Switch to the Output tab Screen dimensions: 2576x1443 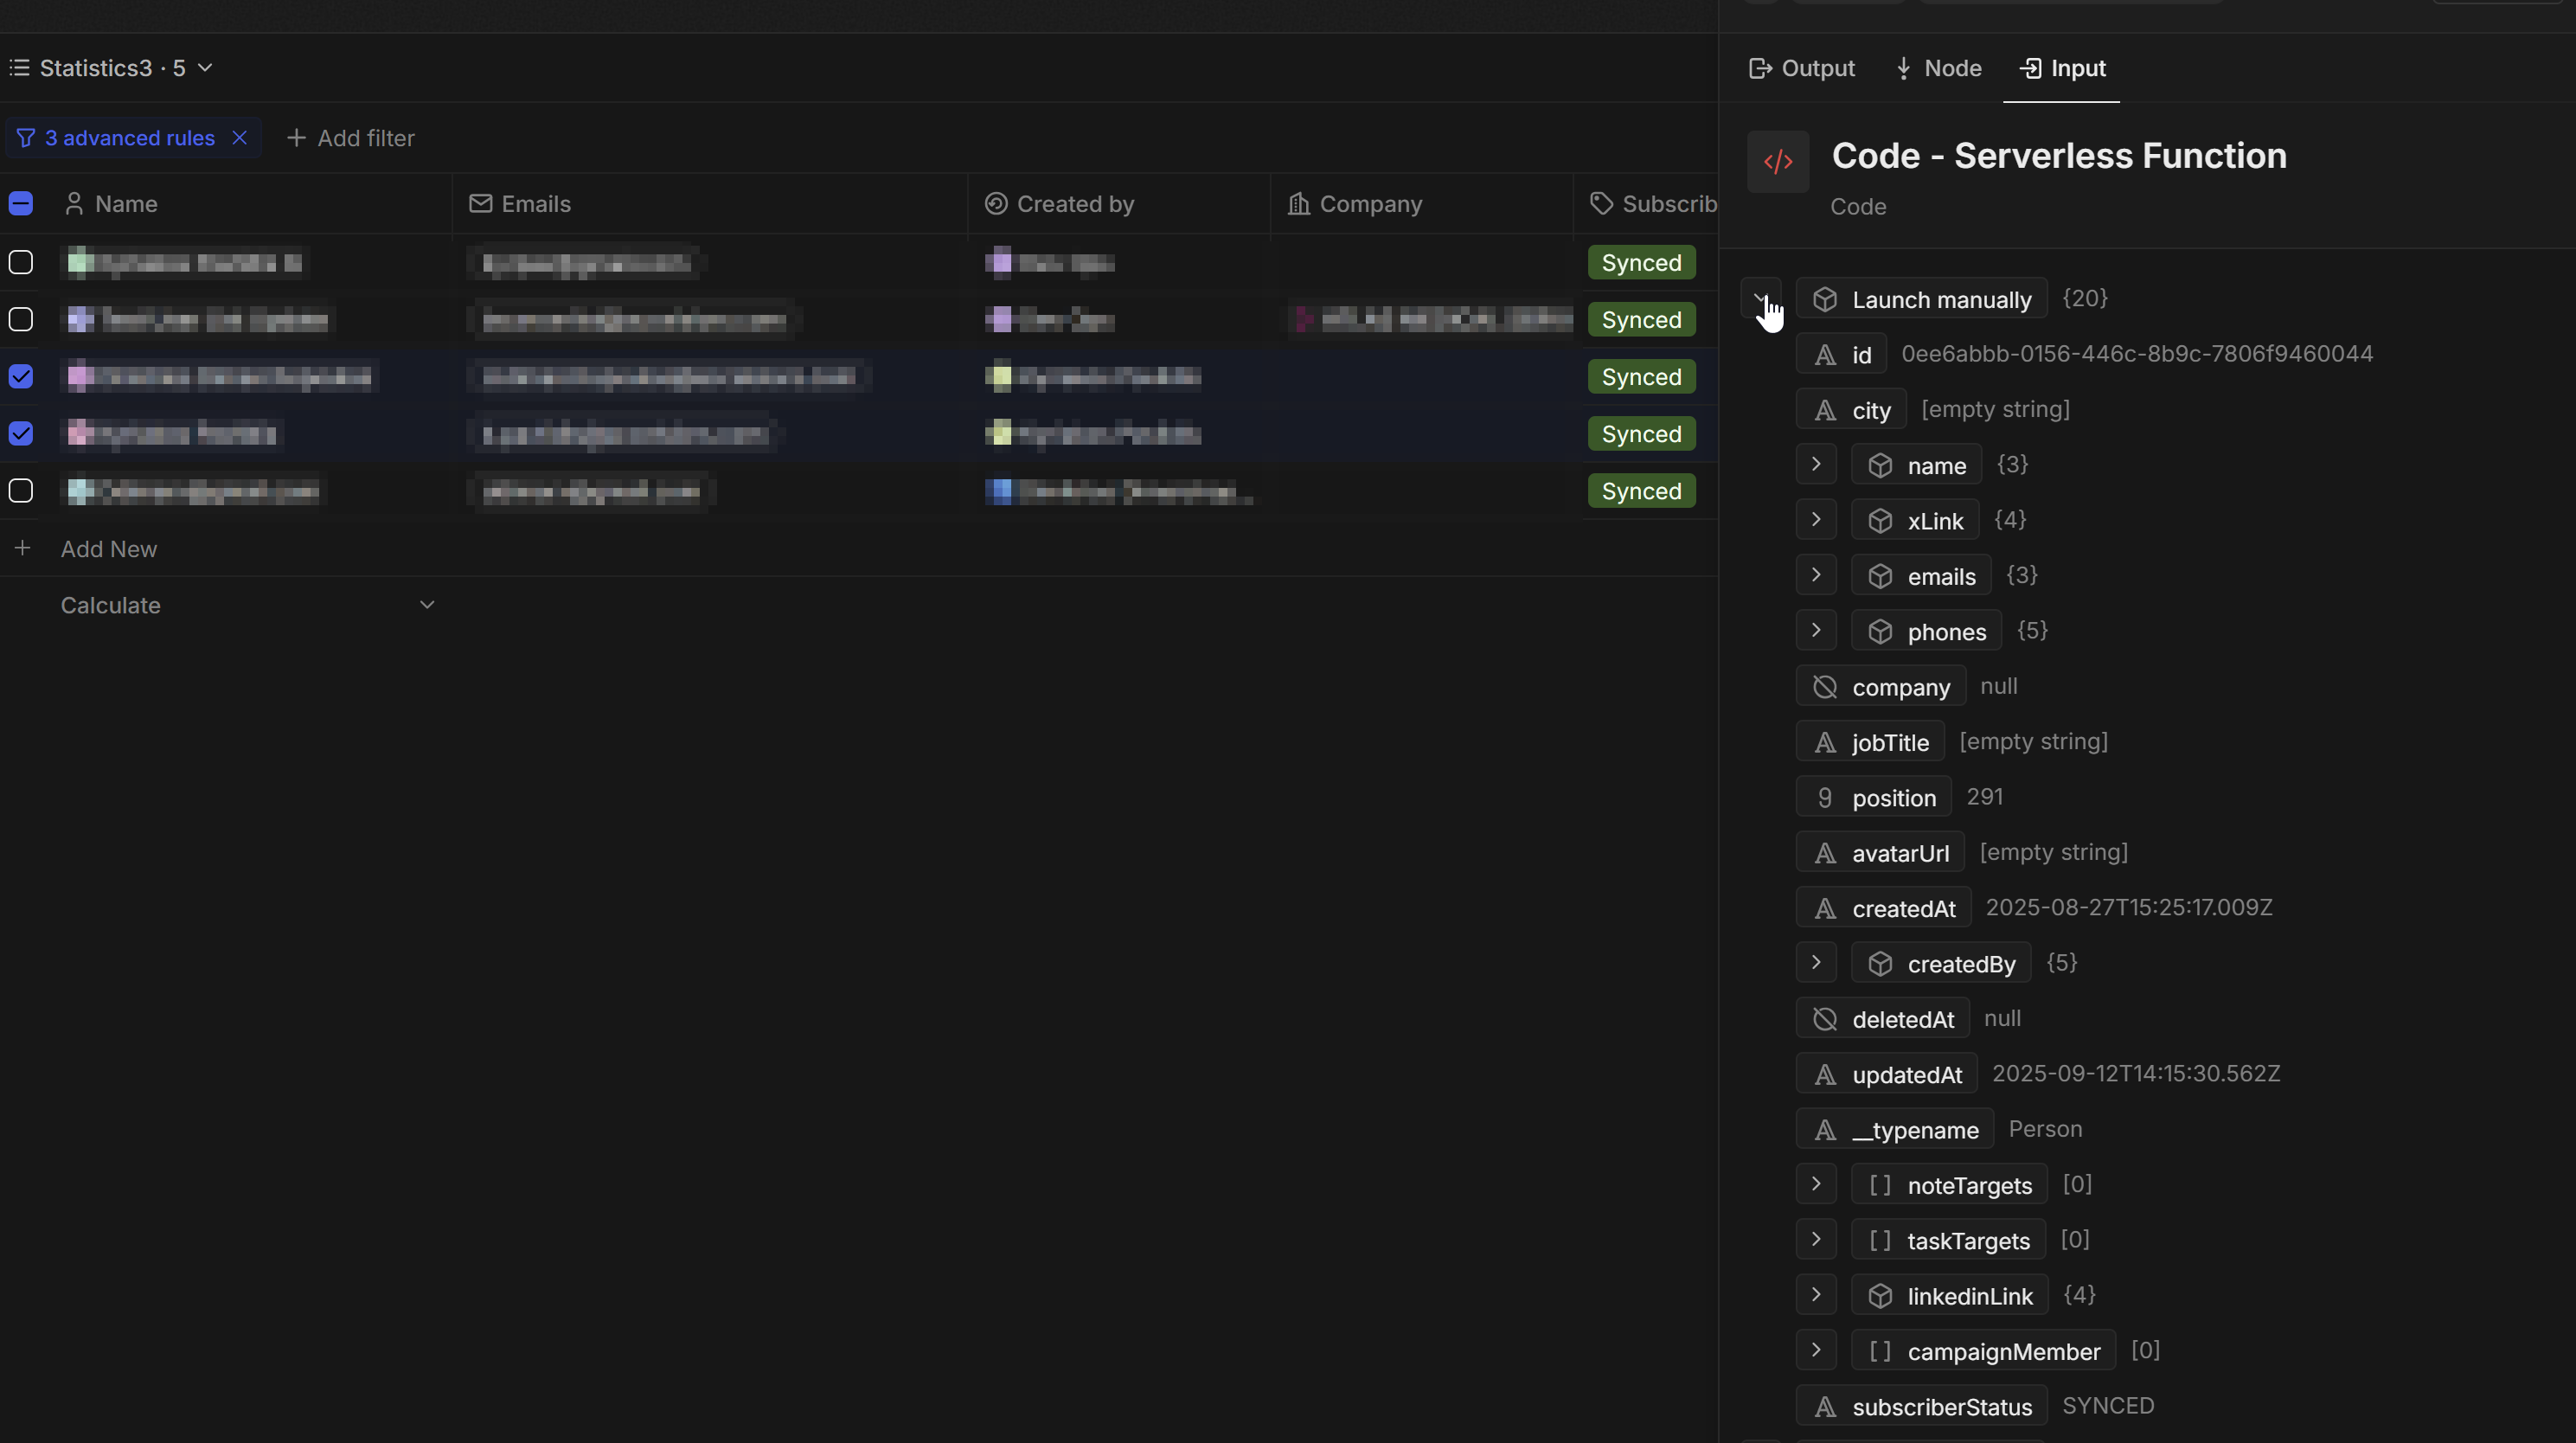[x=1801, y=68]
